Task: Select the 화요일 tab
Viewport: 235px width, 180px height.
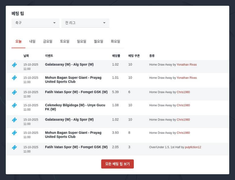Action: [115, 41]
